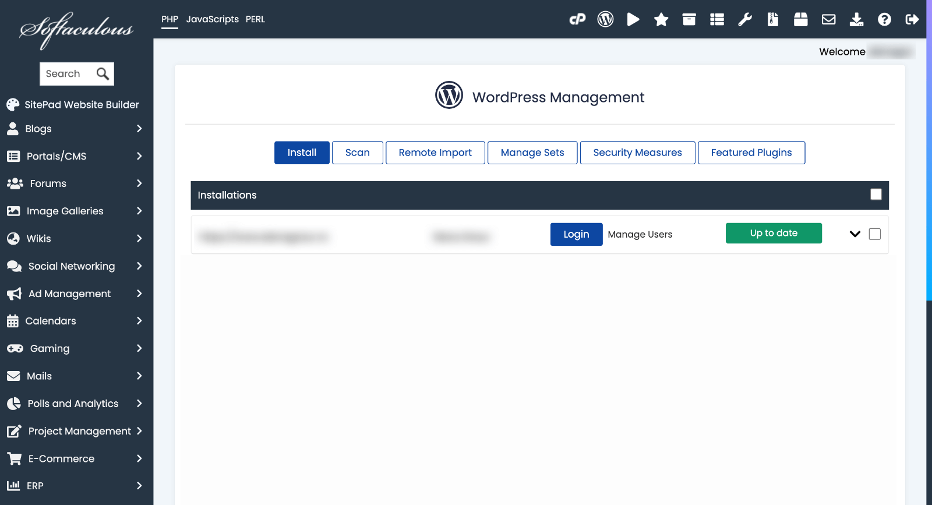Open WordPress manager icon in top toolbar
Viewport: 932px width, 505px height.
pos(605,19)
